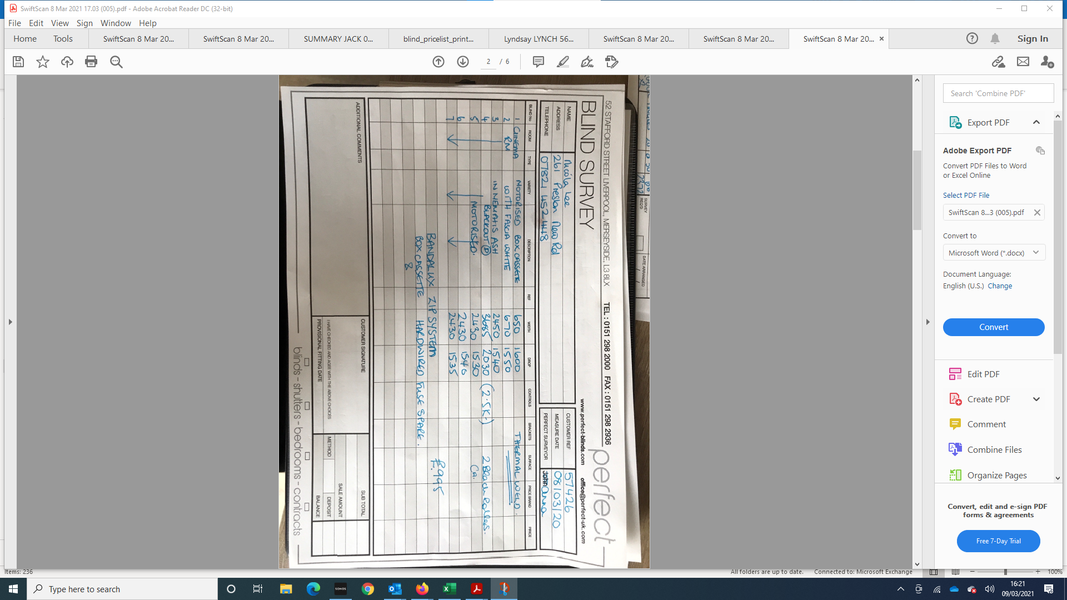Expand the Create PDF options
1067x600 pixels.
pos(1036,399)
